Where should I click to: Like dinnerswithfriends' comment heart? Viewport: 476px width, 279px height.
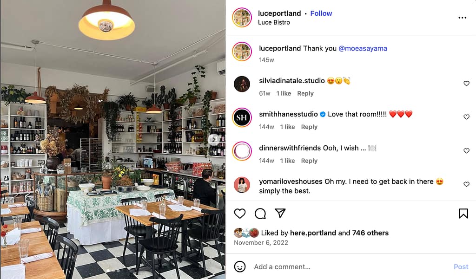coord(466,151)
